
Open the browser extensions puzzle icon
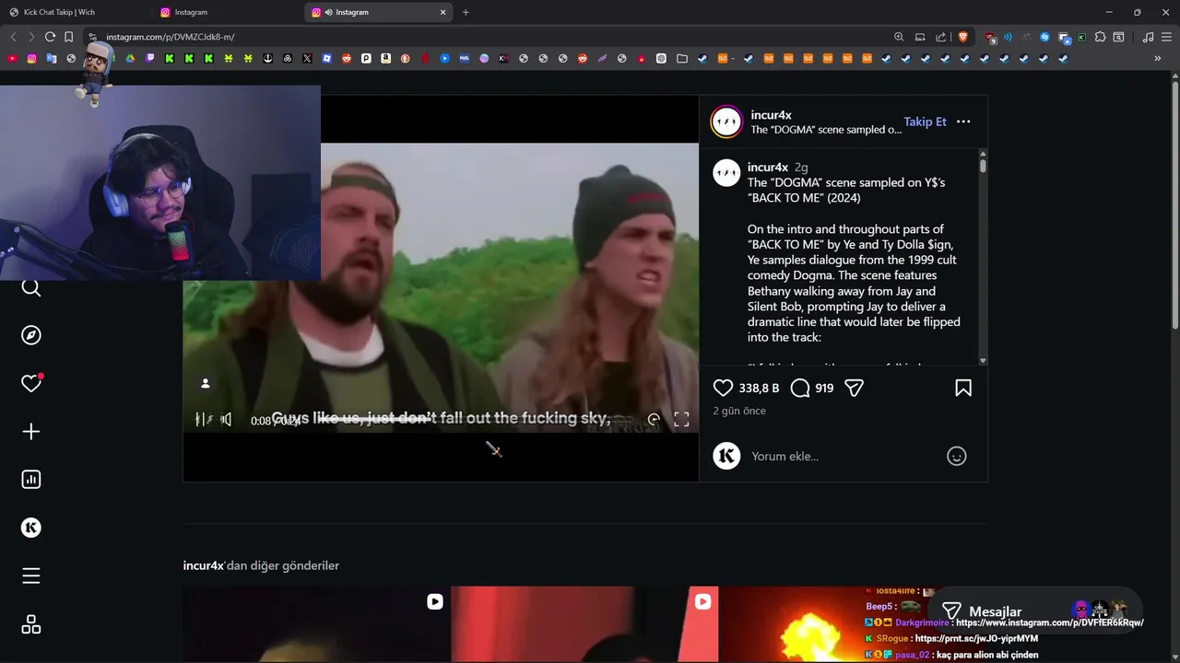click(x=1100, y=37)
